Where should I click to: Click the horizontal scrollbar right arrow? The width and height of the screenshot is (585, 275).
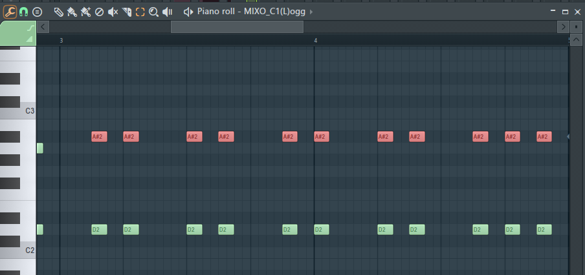pos(563,27)
